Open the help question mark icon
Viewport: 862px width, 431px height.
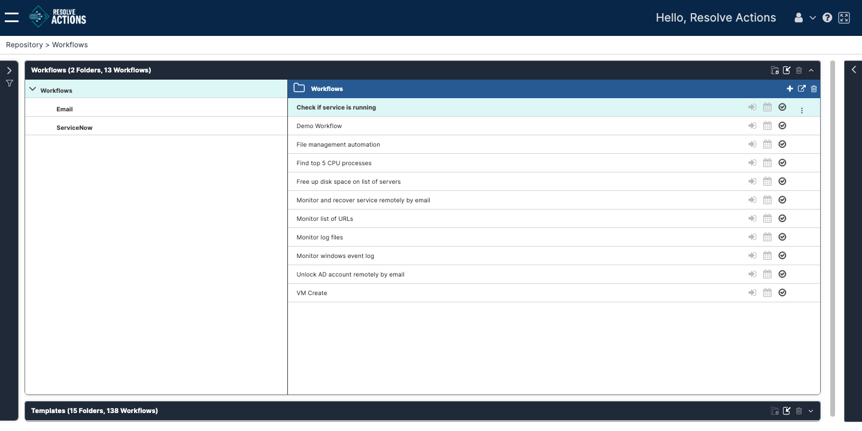tap(827, 18)
